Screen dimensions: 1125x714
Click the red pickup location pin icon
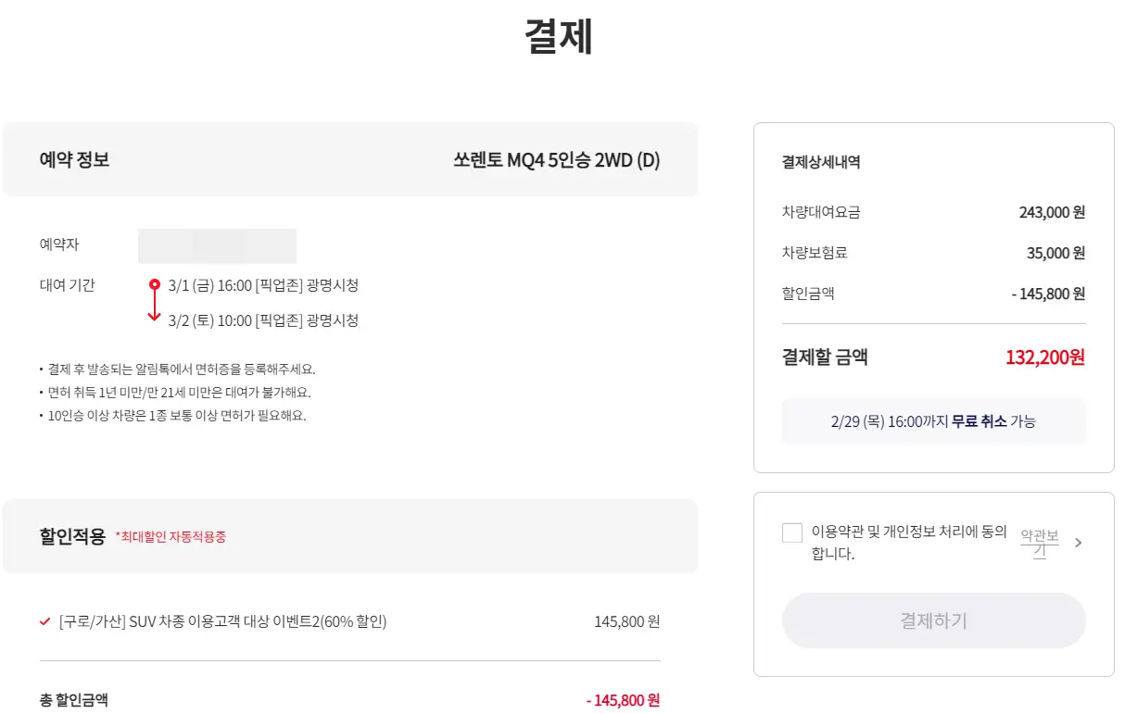(x=155, y=285)
